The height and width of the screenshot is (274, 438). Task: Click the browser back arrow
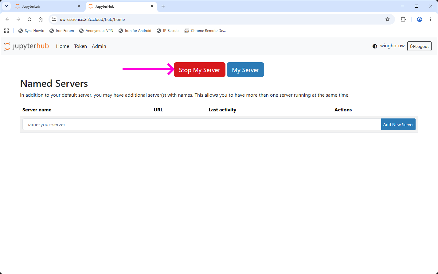[x=8, y=19]
